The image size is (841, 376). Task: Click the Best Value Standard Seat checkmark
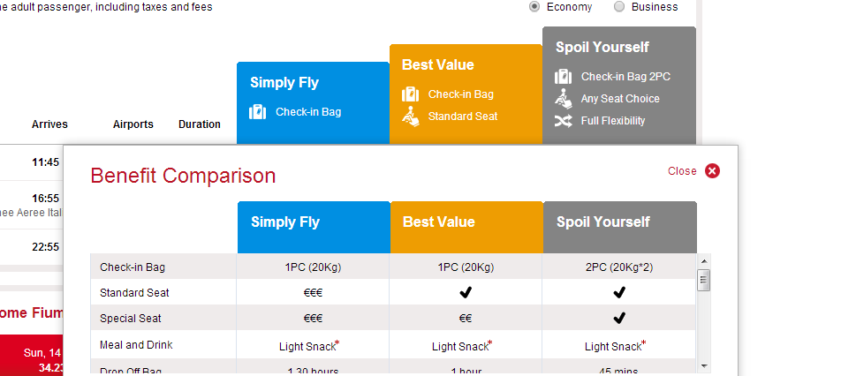[x=466, y=293]
